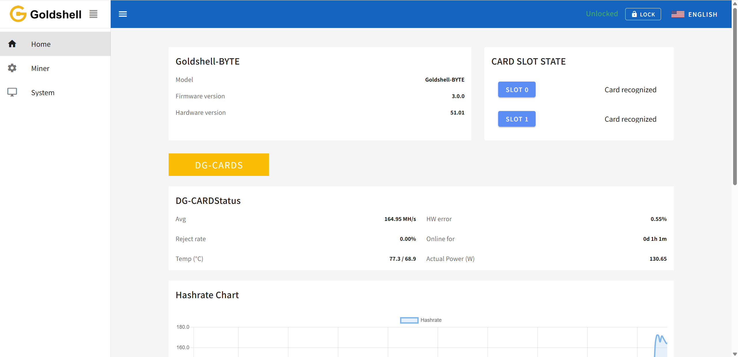This screenshot has height=357, width=738.
Task: Click the LOCK button
Action: tap(643, 14)
